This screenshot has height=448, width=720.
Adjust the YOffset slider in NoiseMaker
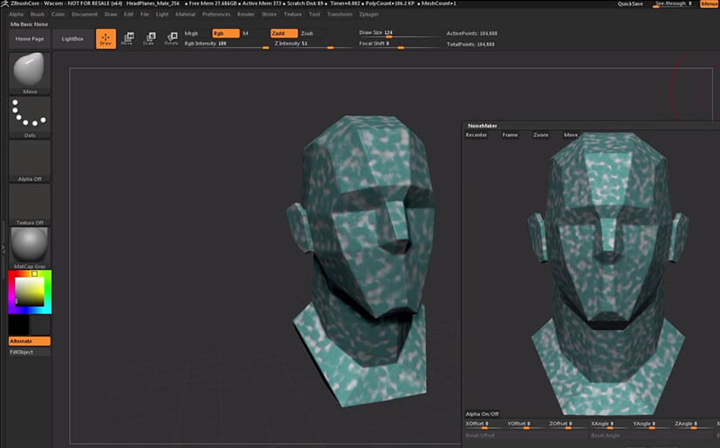[x=526, y=424]
